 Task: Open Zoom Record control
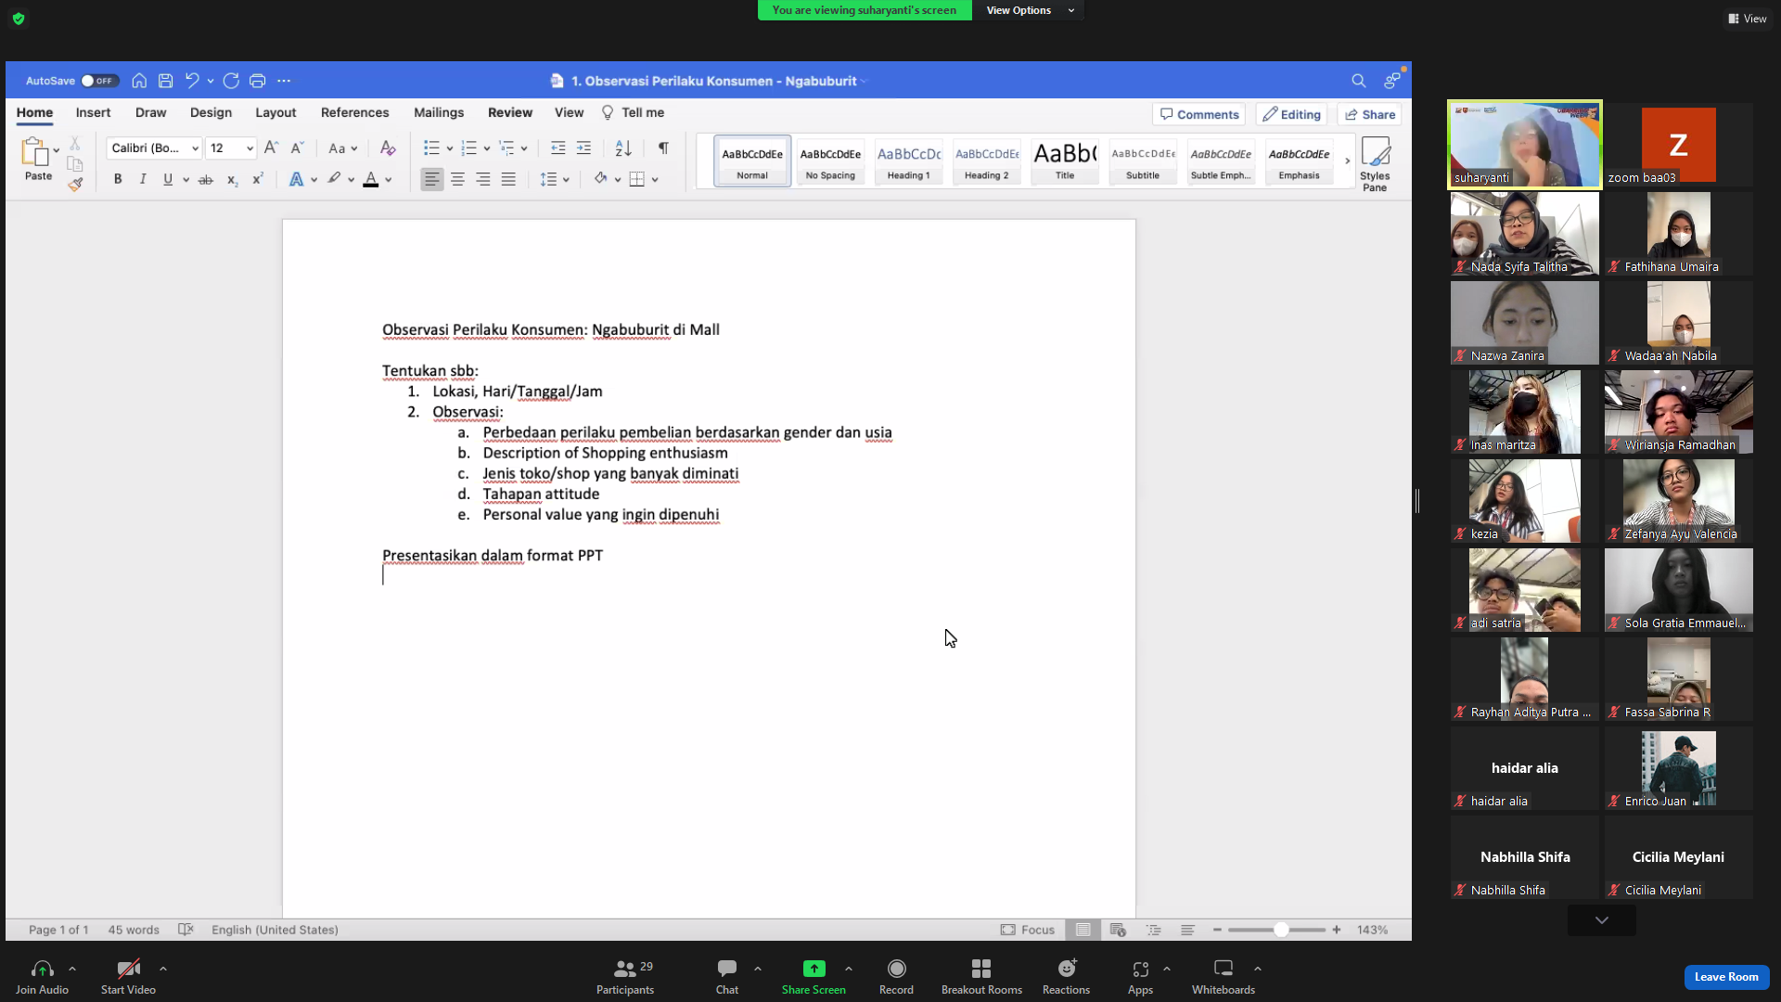pos(896,977)
